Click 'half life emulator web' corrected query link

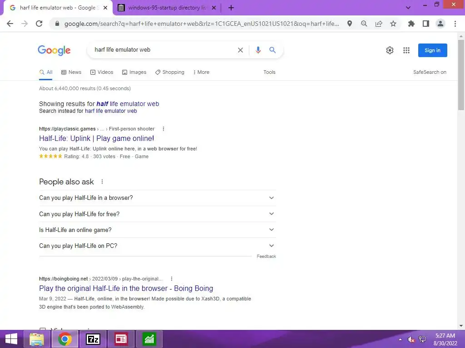click(x=128, y=104)
